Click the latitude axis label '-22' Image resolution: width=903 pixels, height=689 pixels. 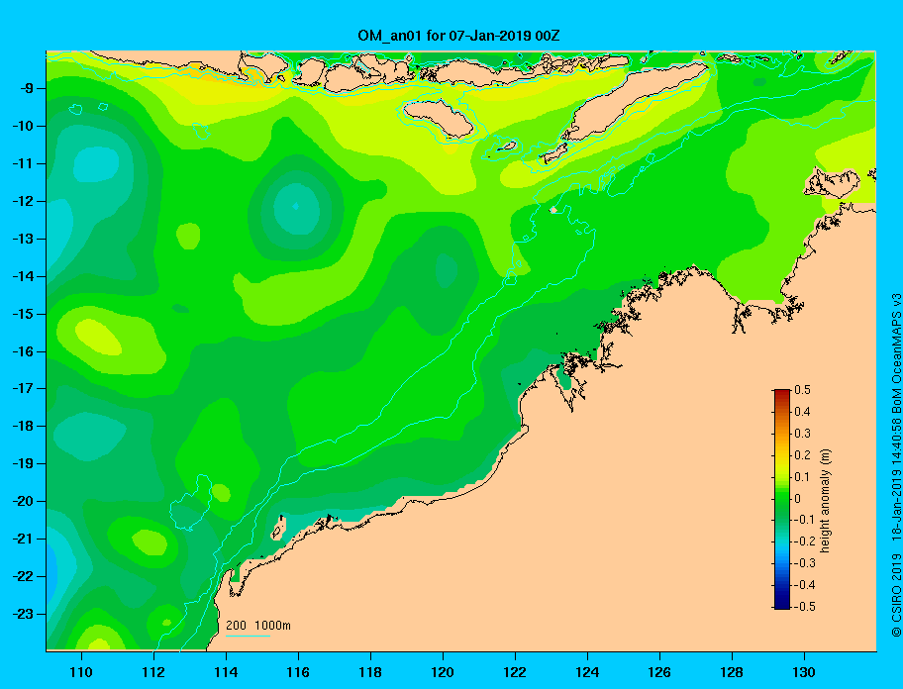(x=23, y=577)
